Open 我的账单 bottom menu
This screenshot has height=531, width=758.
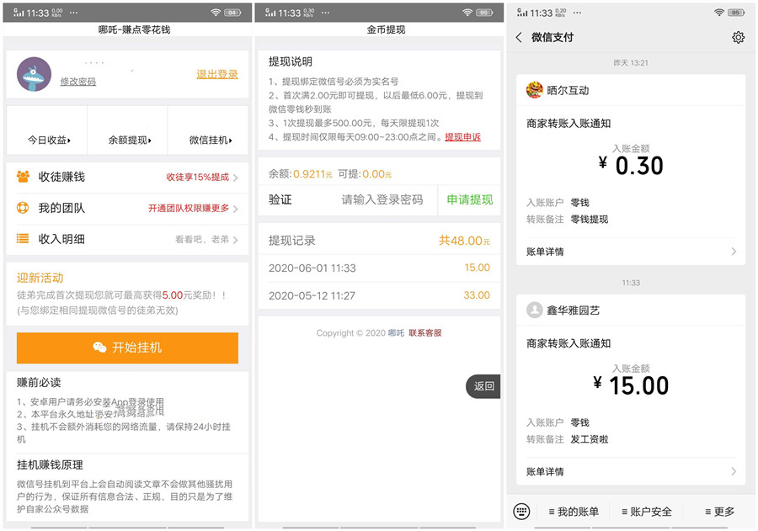(x=574, y=511)
